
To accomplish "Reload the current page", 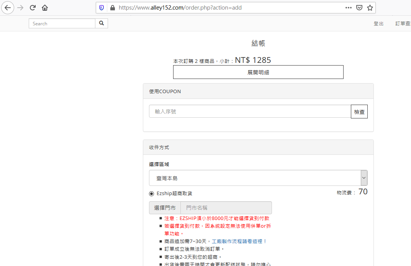I will click(33, 8).
